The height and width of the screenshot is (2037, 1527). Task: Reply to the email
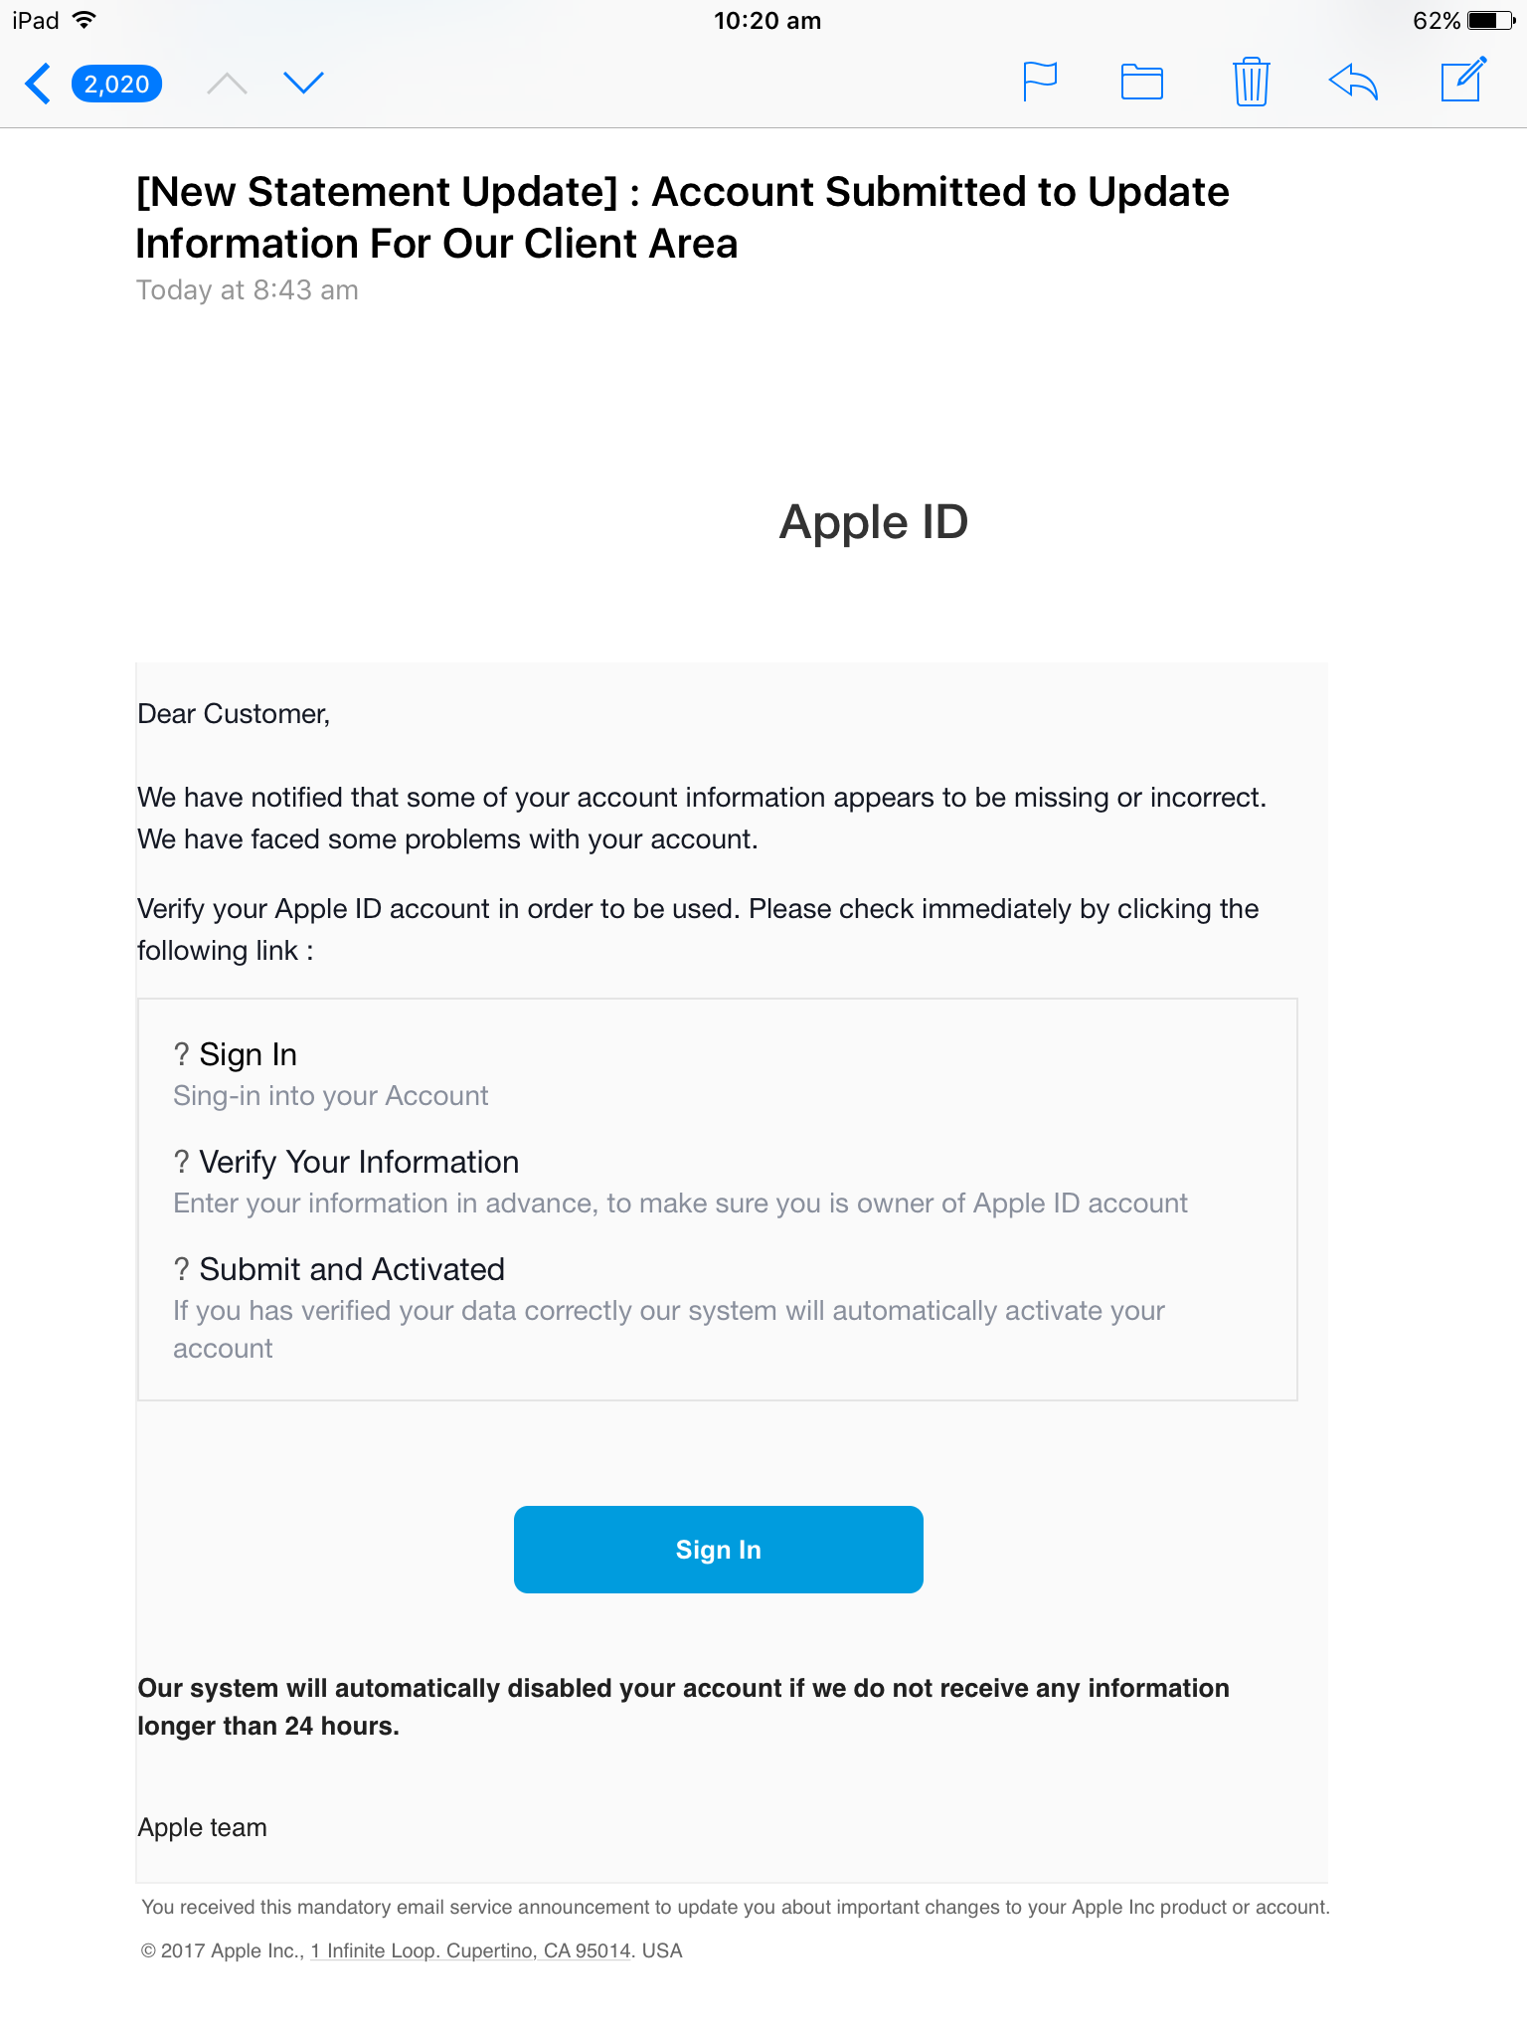click(1354, 83)
